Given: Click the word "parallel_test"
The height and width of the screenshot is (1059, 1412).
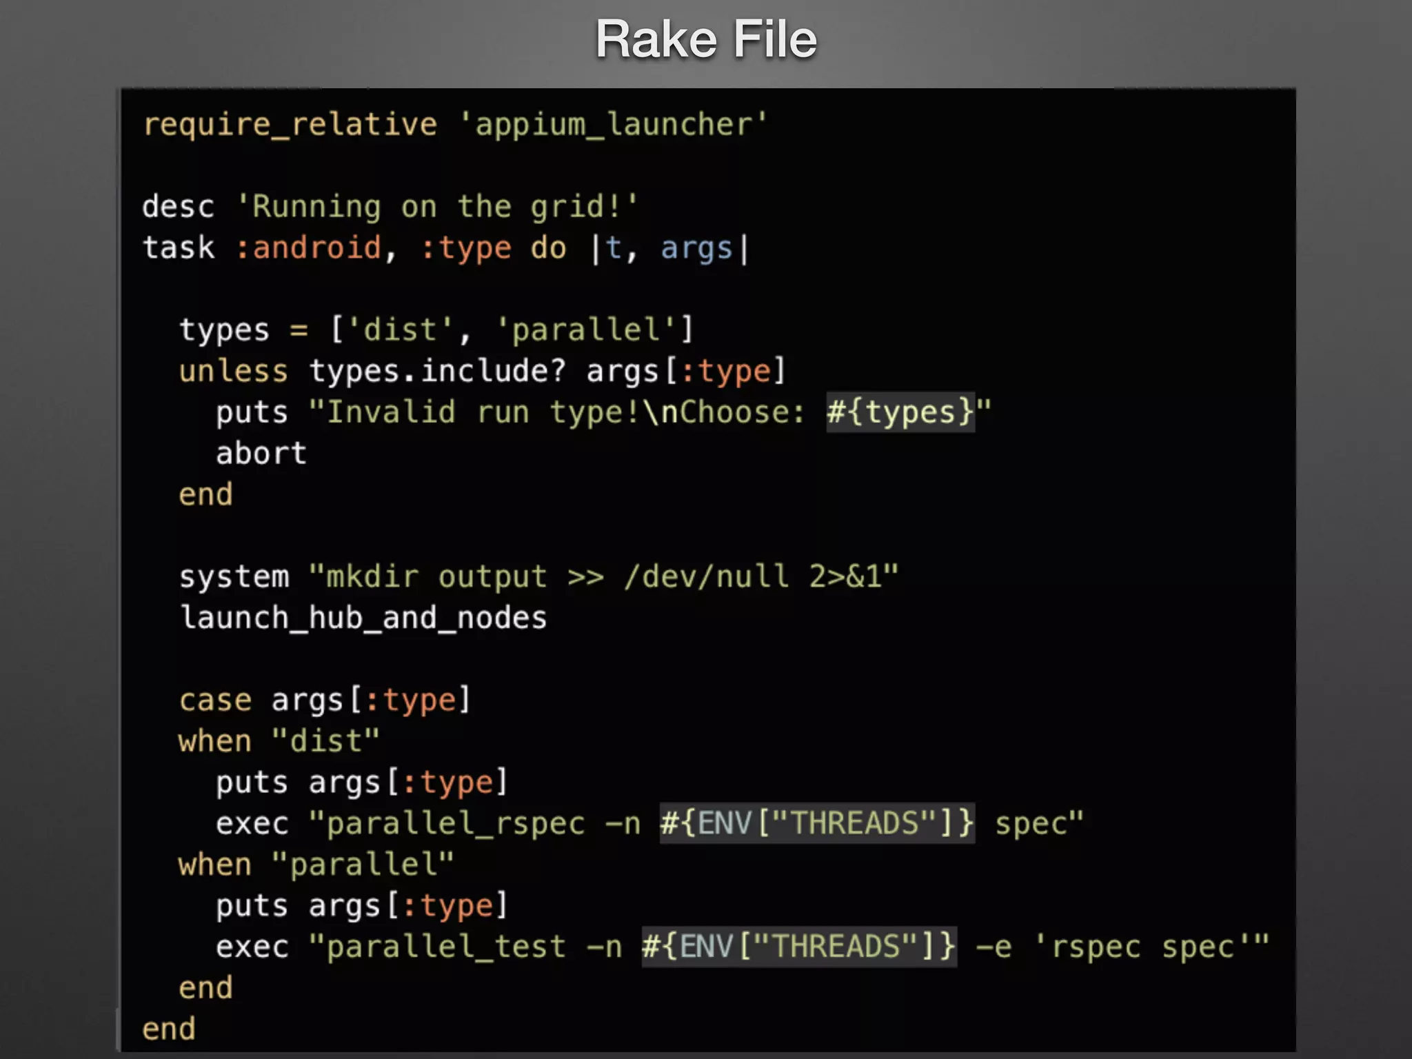Looking at the screenshot, I should click(446, 947).
